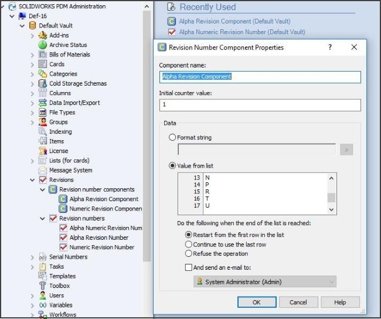The width and height of the screenshot is (381, 319).
Task: Open recent Alpha Numeric Revision Number link
Action: [242, 32]
